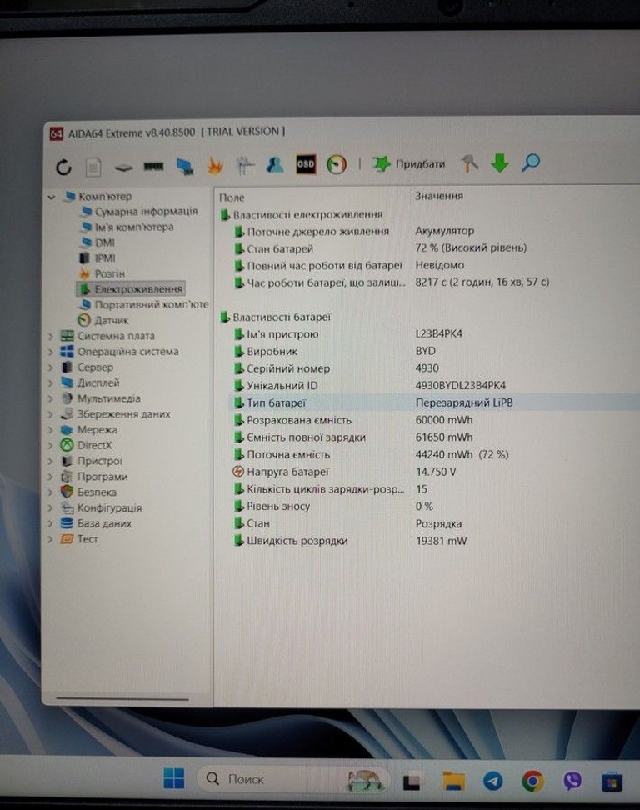Expand the Дисплей node
The height and width of the screenshot is (810, 640).
click(51, 383)
